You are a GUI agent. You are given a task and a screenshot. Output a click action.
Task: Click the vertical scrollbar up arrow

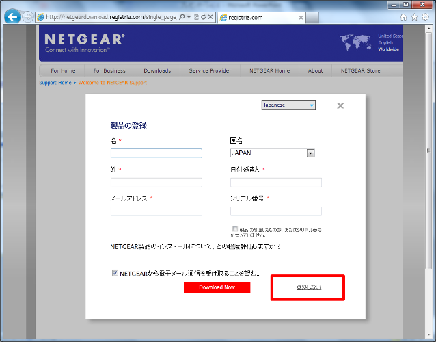[428, 28]
